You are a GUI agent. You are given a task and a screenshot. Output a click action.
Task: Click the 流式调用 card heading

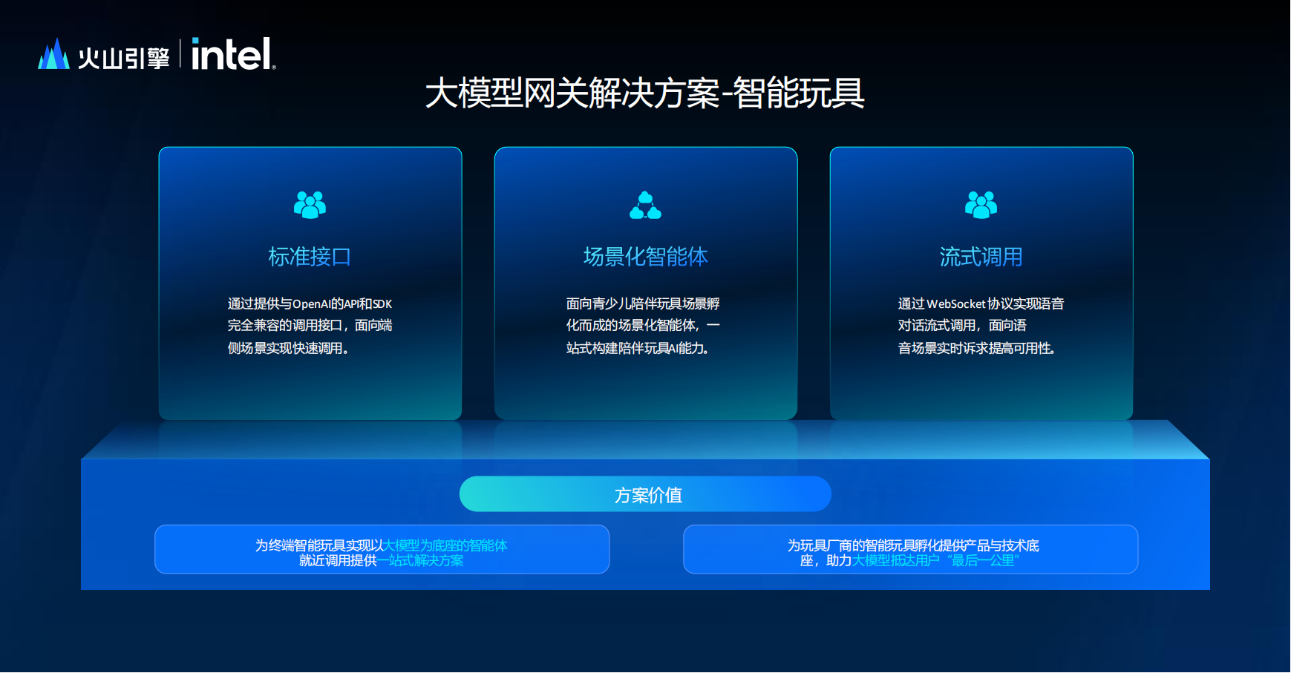(981, 257)
